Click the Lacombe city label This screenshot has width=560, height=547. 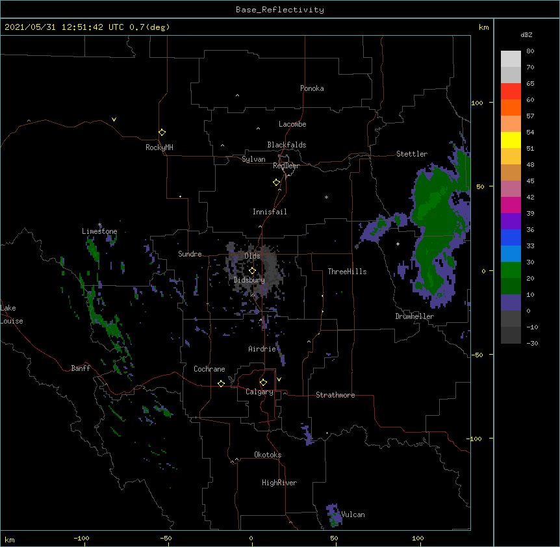(x=292, y=124)
